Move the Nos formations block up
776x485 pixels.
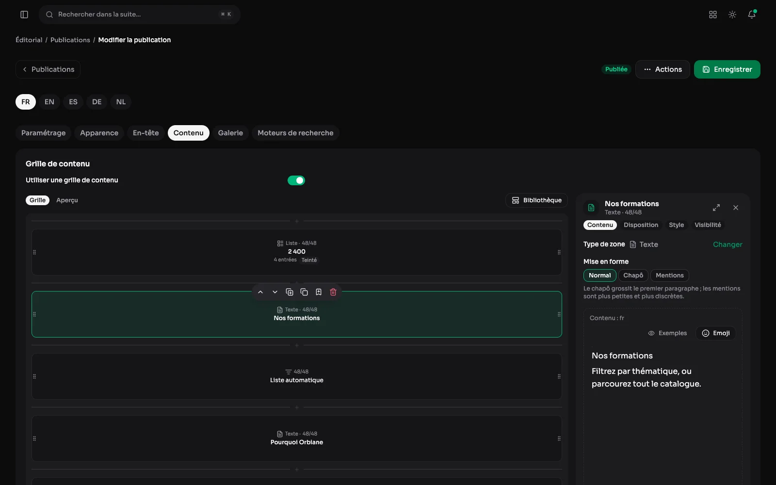click(x=260, y=292)
